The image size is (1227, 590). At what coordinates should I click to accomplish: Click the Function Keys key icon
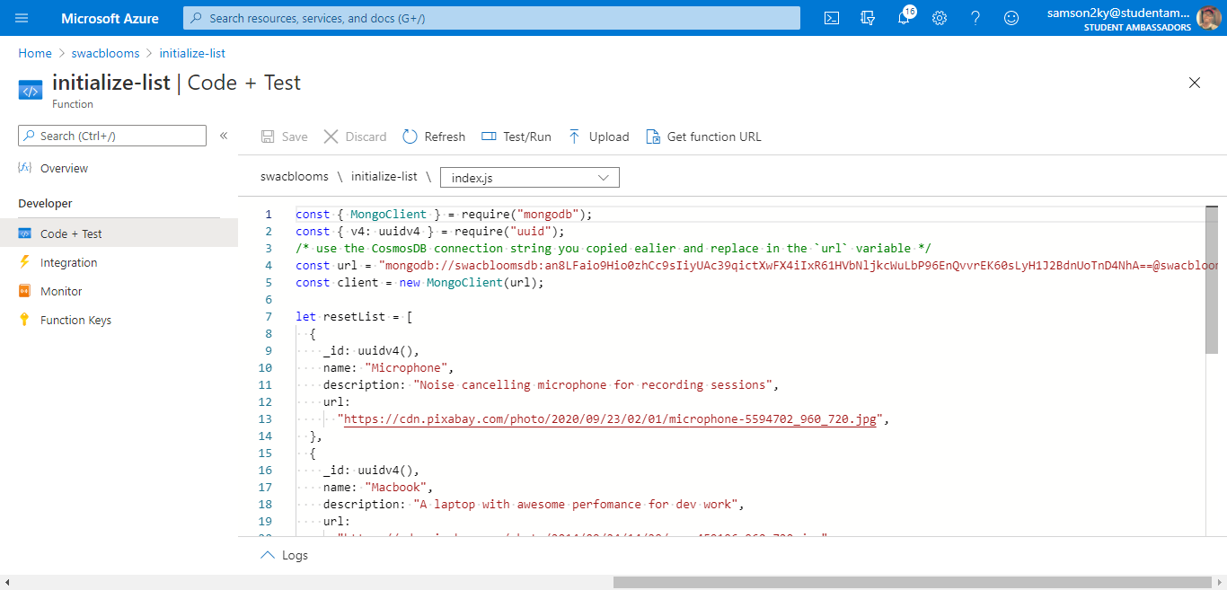tap(24, 320)
